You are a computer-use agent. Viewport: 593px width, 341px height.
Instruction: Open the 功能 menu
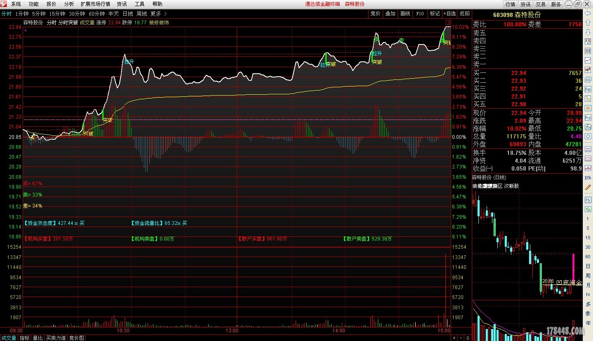tap(34, 4)
